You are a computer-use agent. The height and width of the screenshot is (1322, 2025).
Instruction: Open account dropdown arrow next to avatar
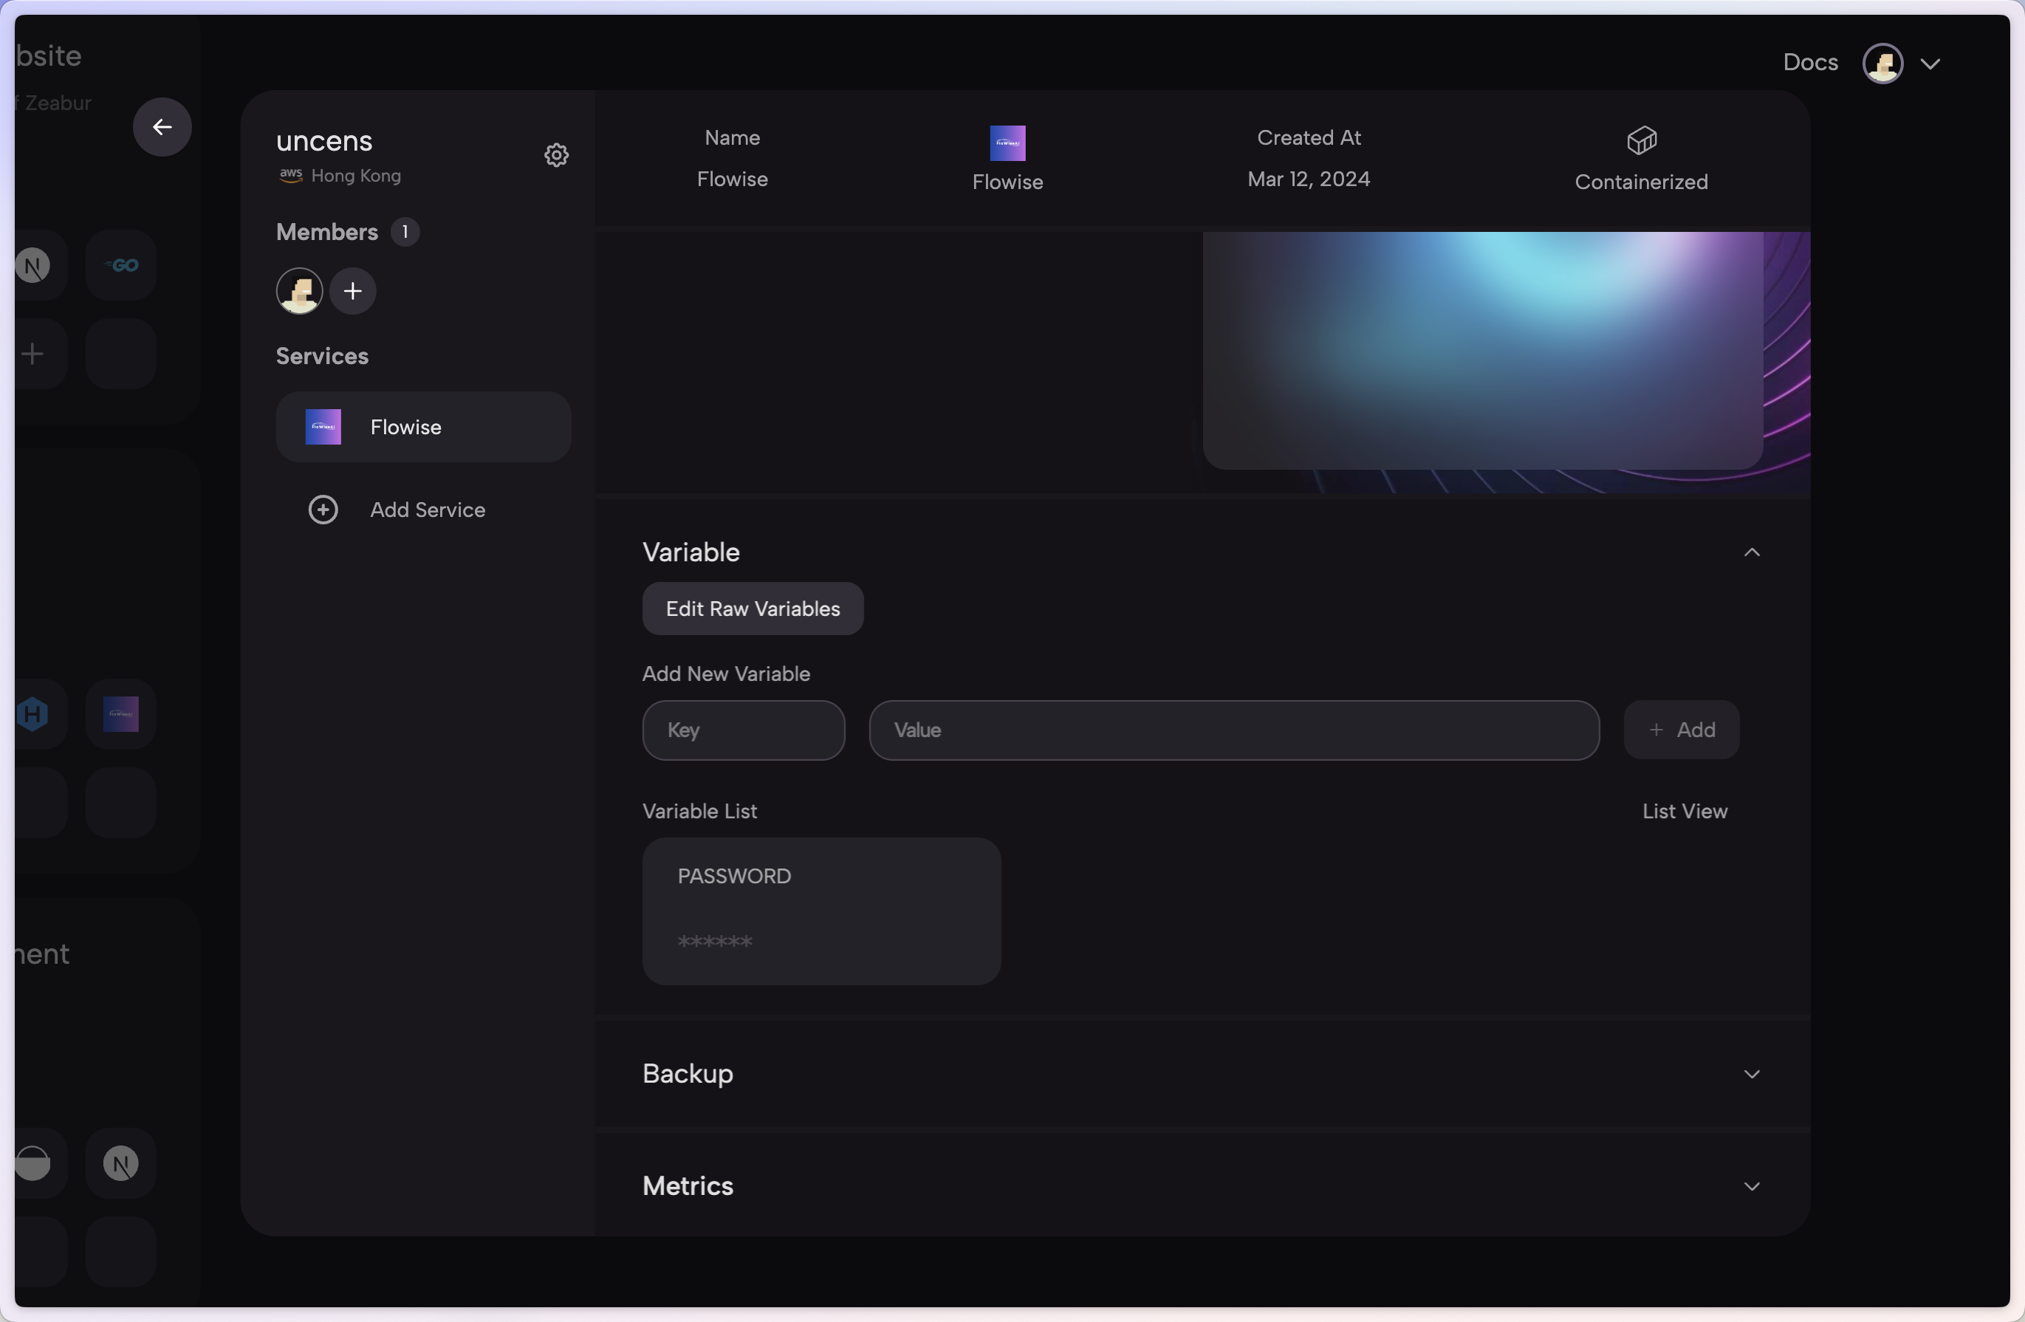coord(1930,64)
